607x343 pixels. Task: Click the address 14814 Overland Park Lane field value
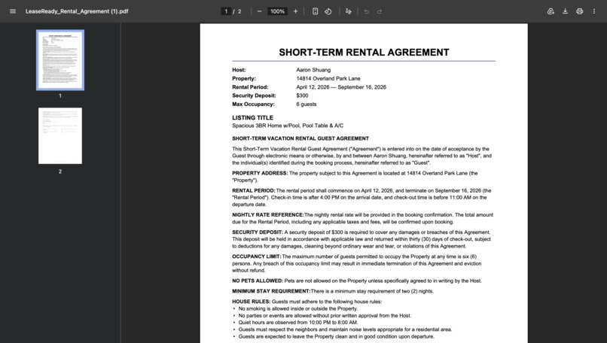coord(328,78)
